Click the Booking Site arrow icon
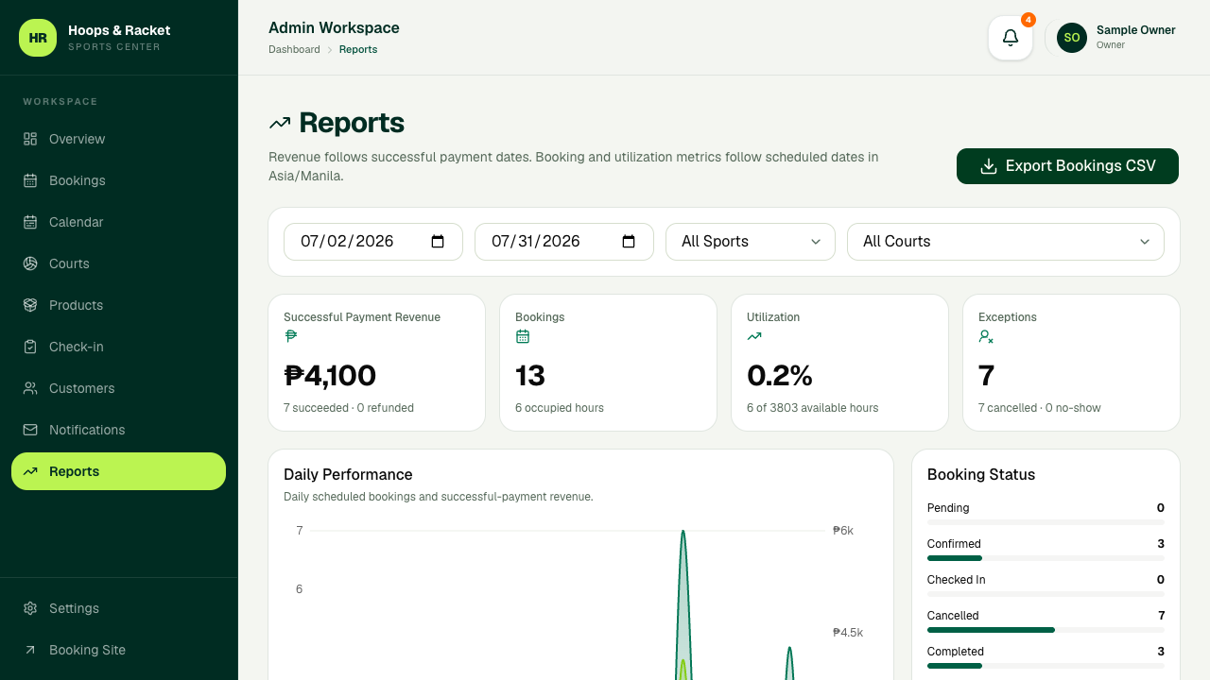 pos(30,650)
